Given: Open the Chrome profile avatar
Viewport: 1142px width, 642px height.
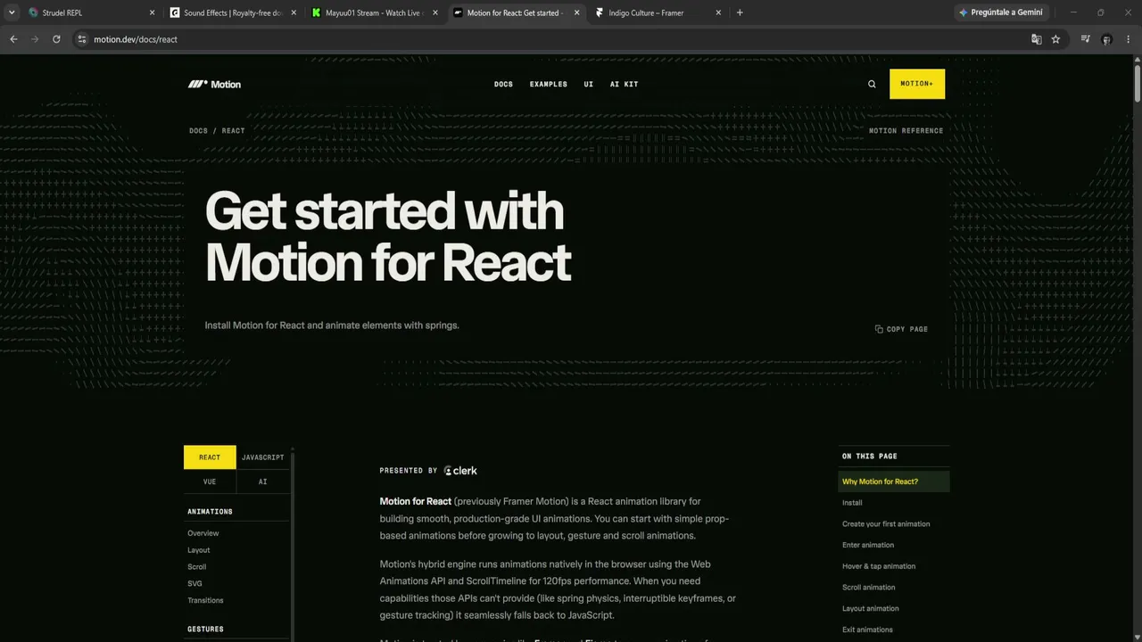Looking at the screenshot, I should coord(1106,39).
